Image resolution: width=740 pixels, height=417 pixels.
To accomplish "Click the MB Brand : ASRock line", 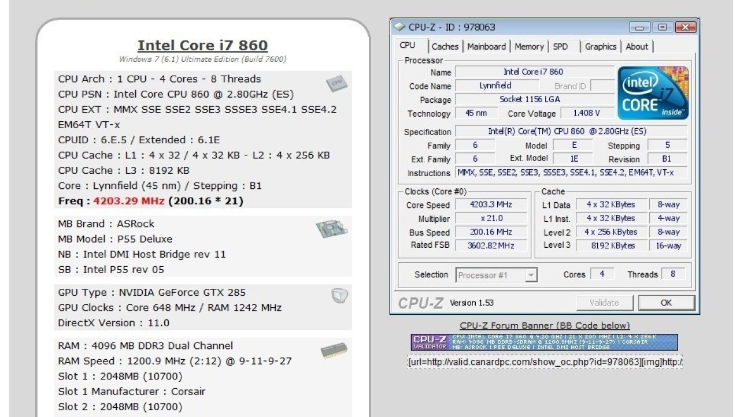I will [106, 224].
